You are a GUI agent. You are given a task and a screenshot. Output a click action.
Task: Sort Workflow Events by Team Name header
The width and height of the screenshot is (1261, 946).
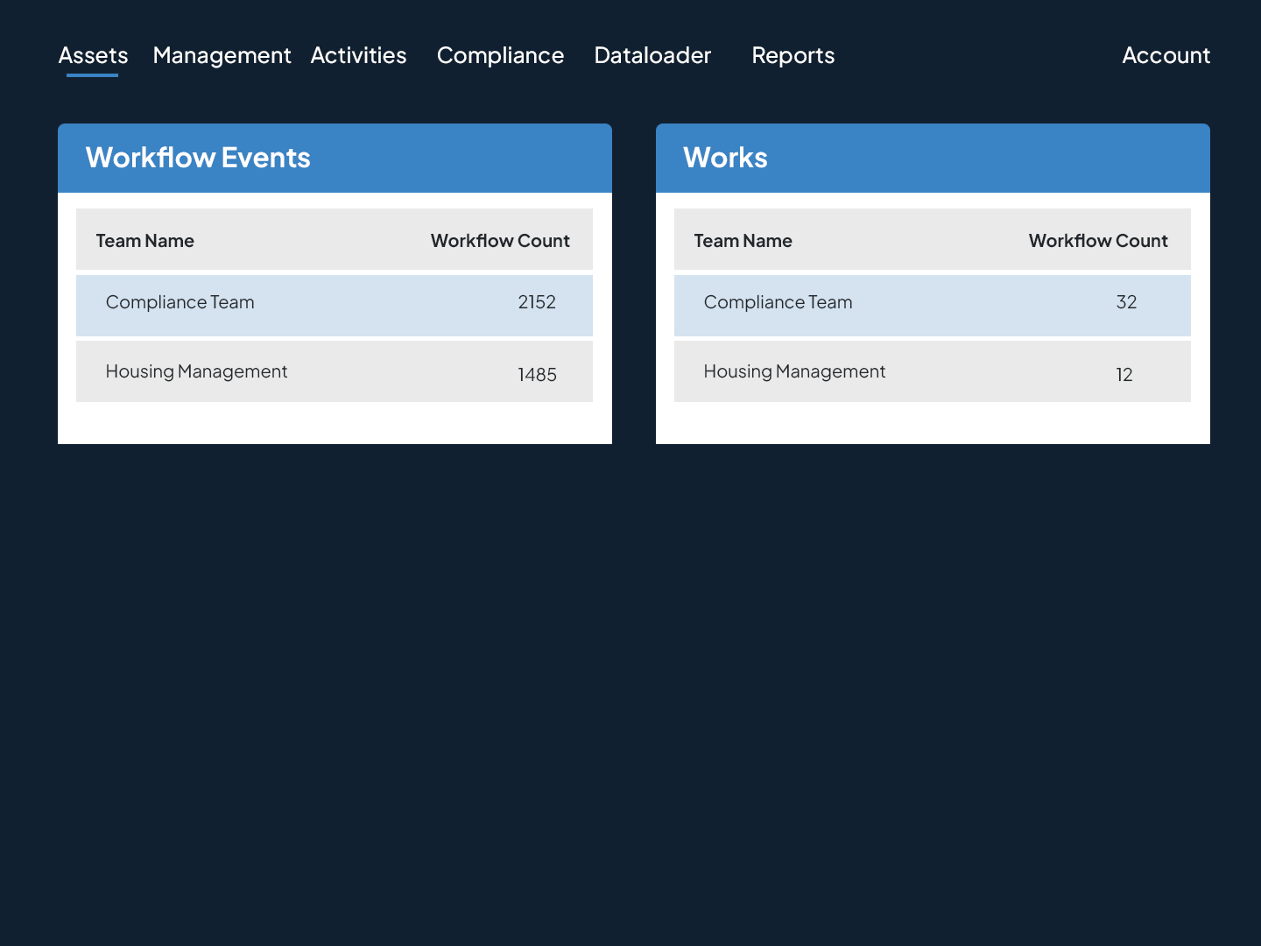(144, 241)
